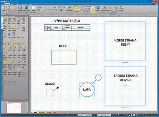Image resolution: width=159 pixels, height=117 pixels.
Task: Select the Rectangle drawing tool
Action: [5, 42]
